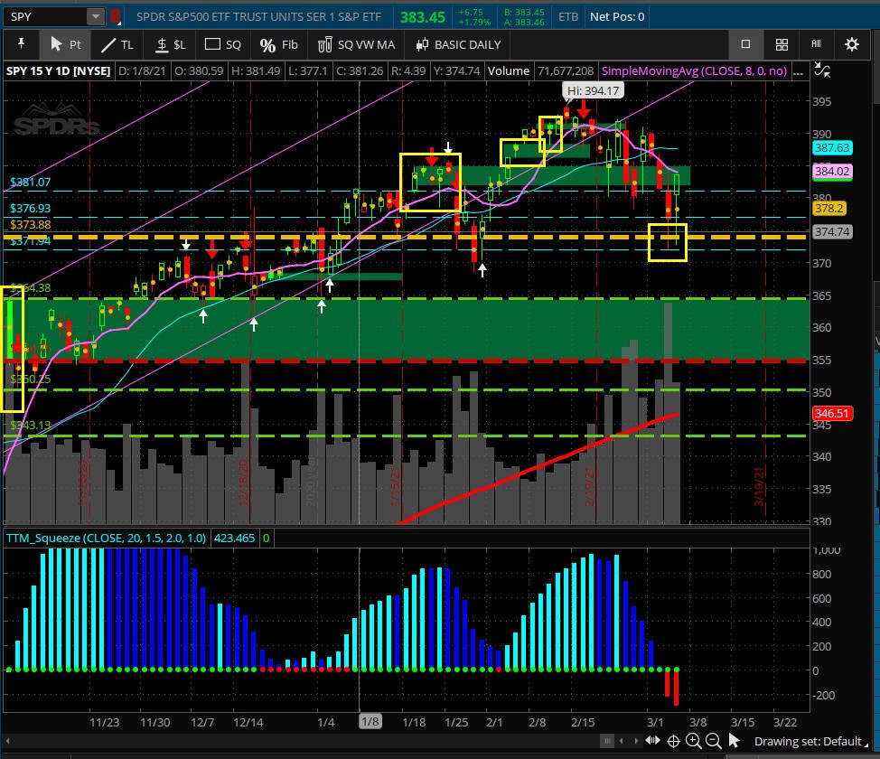Select the TL trendline drawing tool
Viewport: 880px width, 759px height.
117,44
